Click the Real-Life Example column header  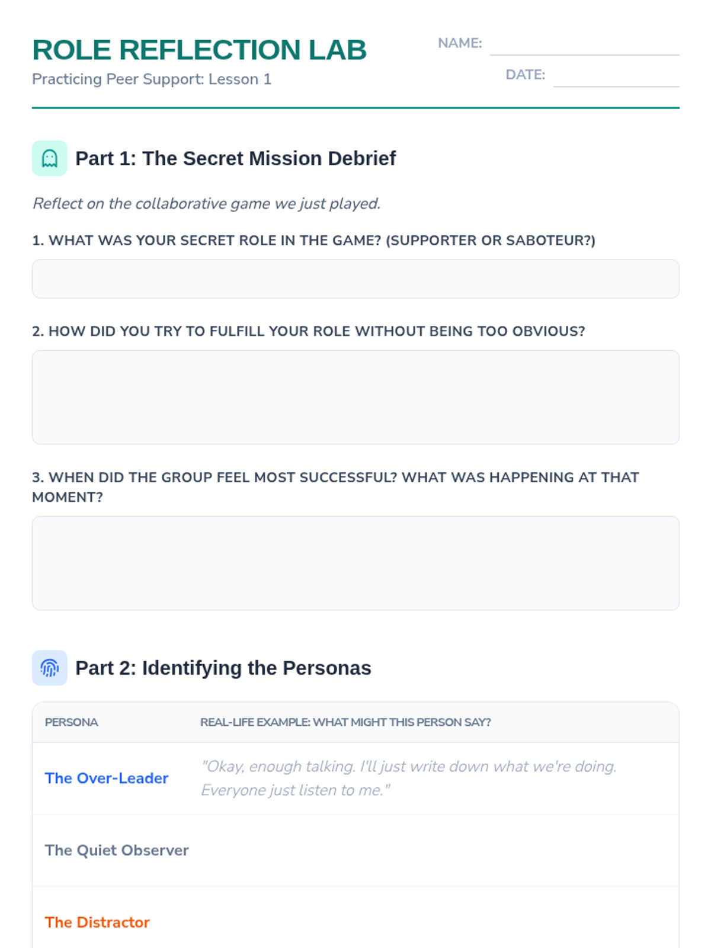[345, 722]
